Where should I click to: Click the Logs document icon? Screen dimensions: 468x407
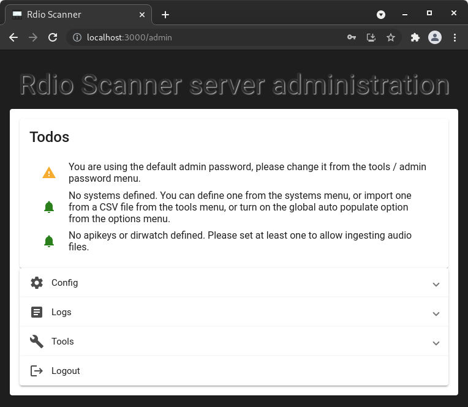(x=37, y=312)
